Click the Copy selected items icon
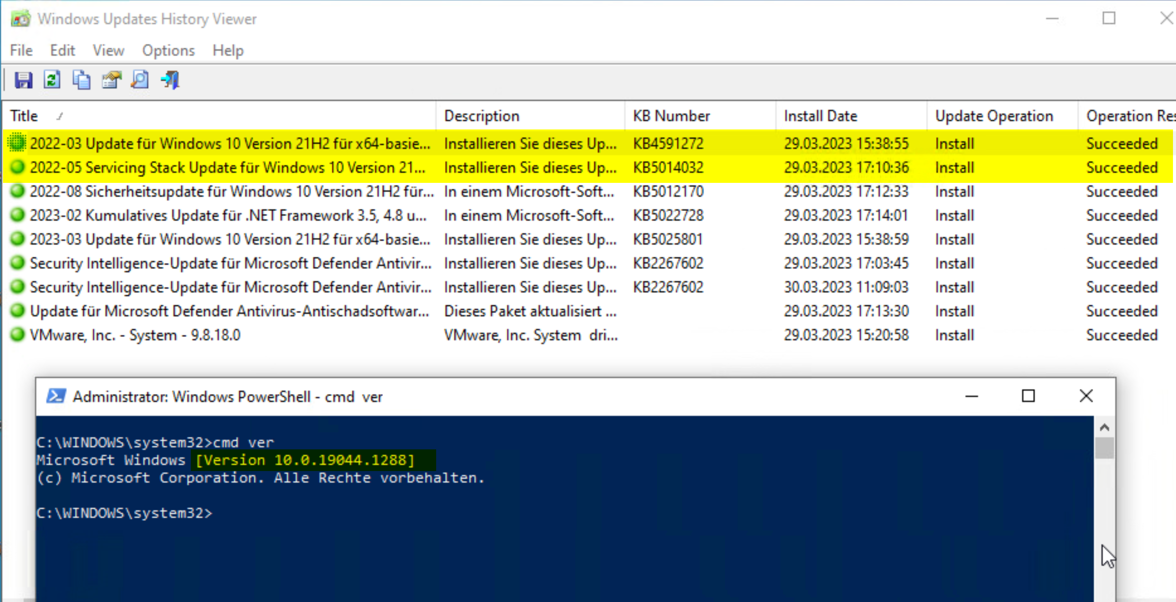Image resolution: width=1176 pixels, height=602 pixels. pos(82,80)
